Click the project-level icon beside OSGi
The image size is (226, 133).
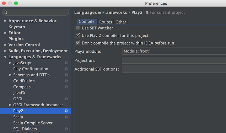[x=67, y=99]
